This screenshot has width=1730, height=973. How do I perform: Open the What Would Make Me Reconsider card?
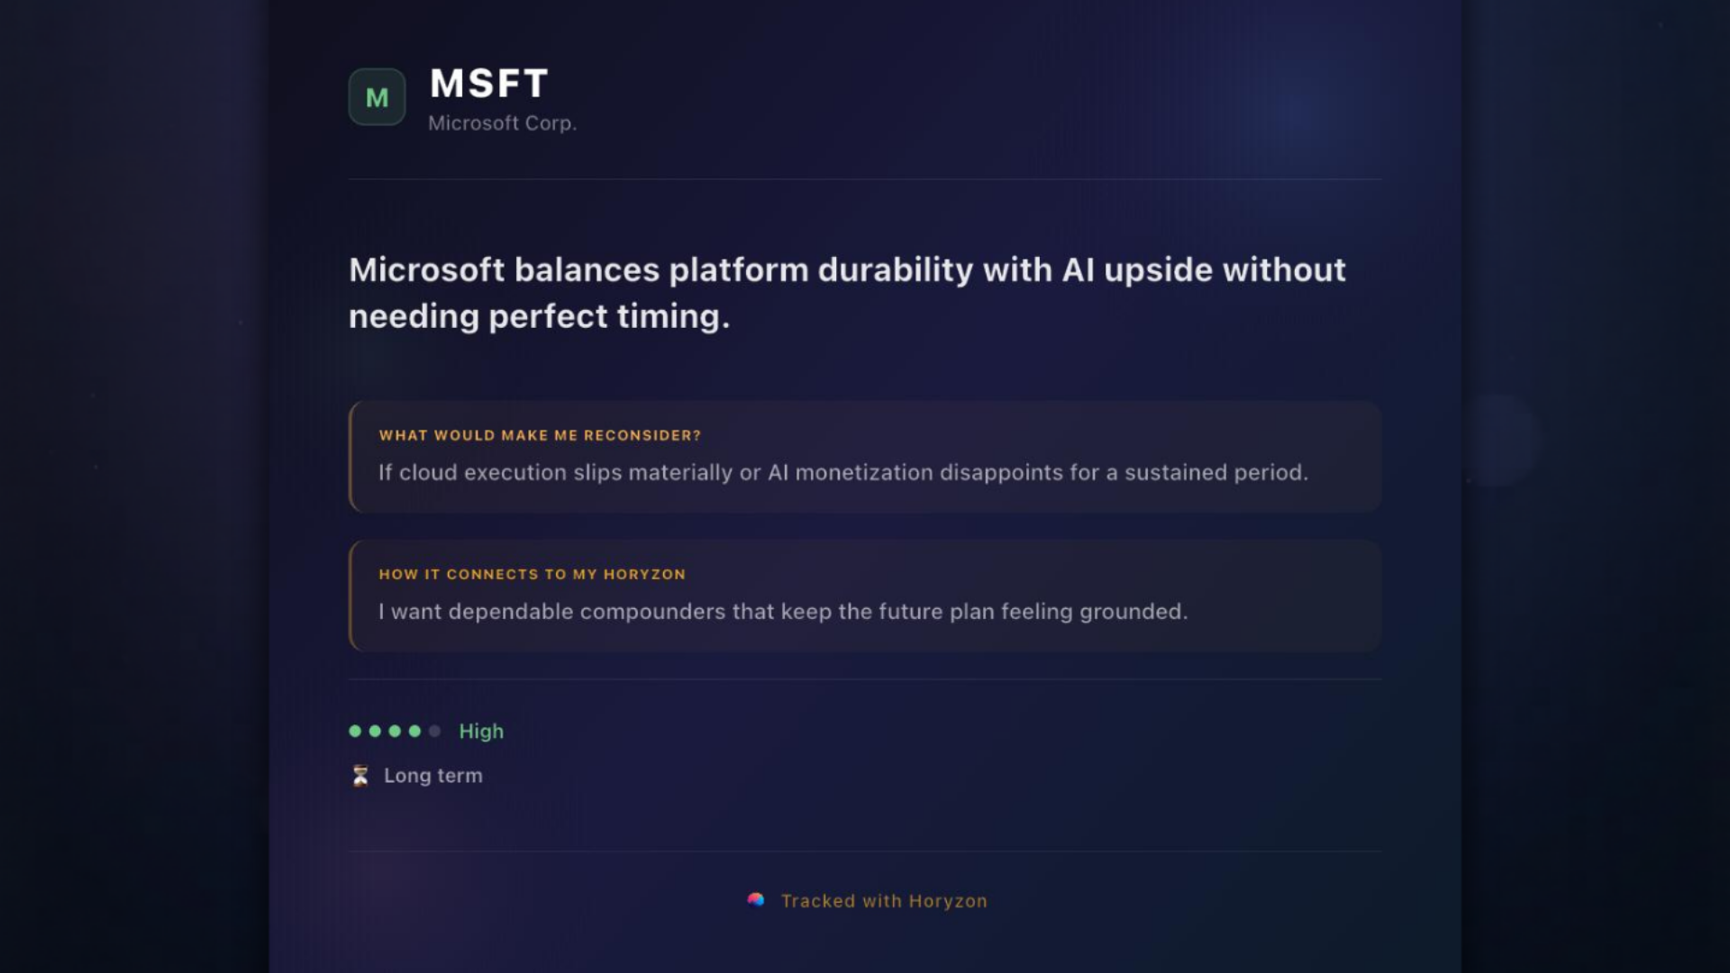[865, 457]
